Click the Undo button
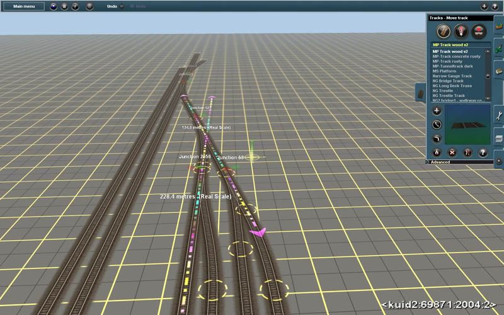 [115, 6]
